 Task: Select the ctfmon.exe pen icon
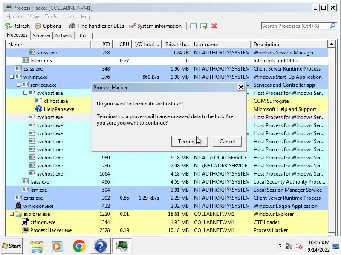(x=25, y=222)
